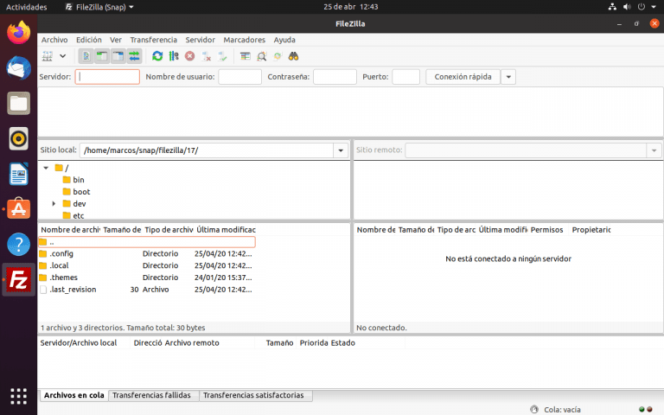Click the Conexión rápida button
Screen dimensions: 664x415
463,77
